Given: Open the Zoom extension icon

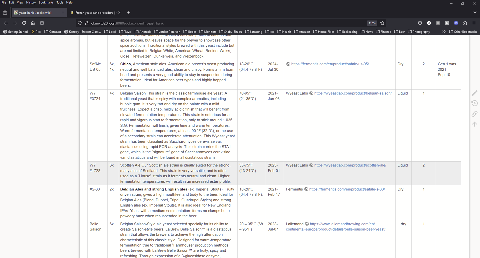Looking at the screenshot, I should pos(456,23).
